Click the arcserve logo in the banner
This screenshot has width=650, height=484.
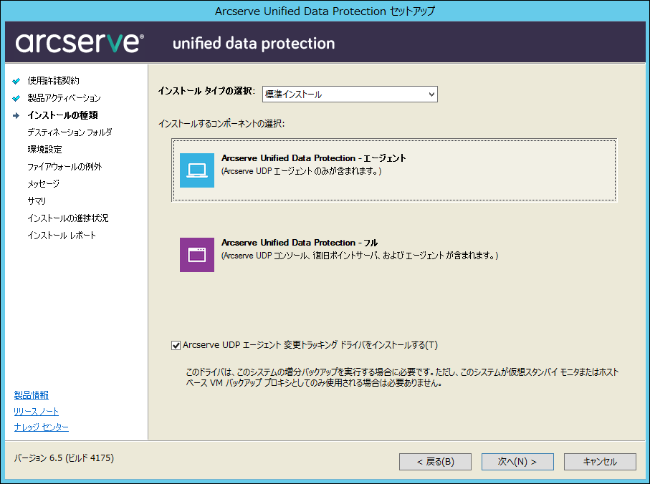pos(80,43)
